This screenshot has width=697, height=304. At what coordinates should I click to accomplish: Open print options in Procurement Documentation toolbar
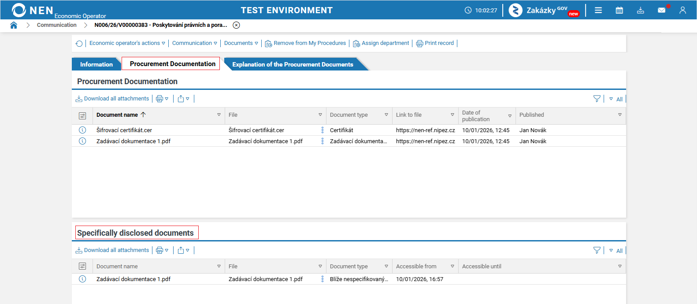[162, 99]
